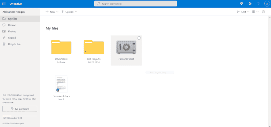Screen dimensions: 271x127
Task: Click the Photos picture icon in sidebar
Action: pyautogui.click(x=4, y=31)
